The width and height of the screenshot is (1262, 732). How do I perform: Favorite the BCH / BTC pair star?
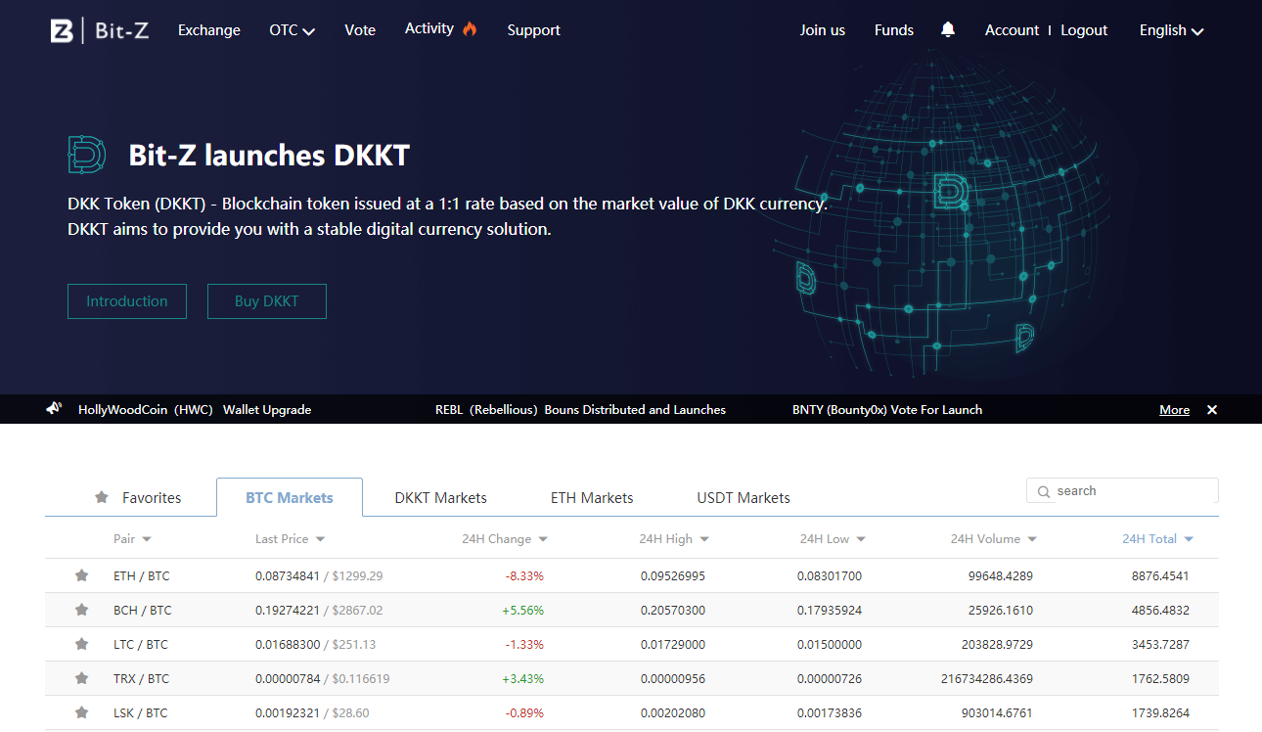click(82, 610)
